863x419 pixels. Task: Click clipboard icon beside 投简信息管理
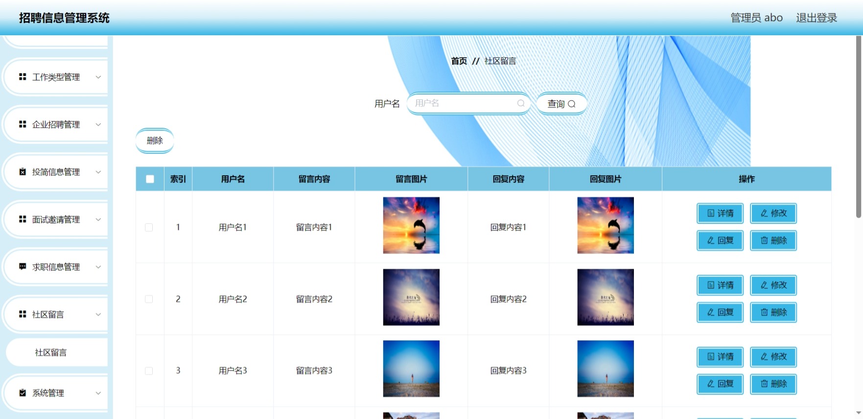pos(23,172)
